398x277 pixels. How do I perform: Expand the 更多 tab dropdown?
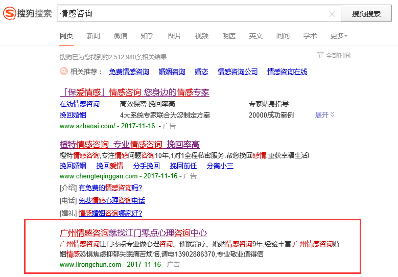[x=339, y=36]
